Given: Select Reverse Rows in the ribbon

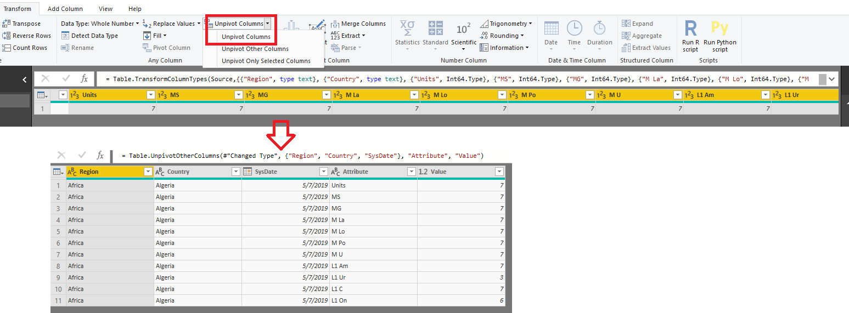Looking at the screenshot, I should click(26, 36).
